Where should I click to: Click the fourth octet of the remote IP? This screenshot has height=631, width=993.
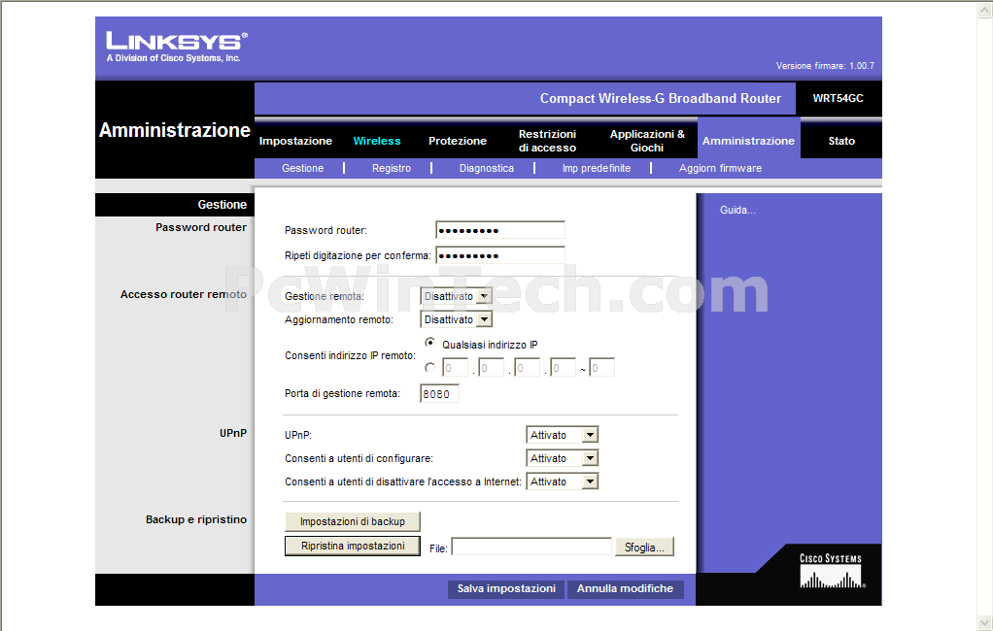tap(564, 368)
